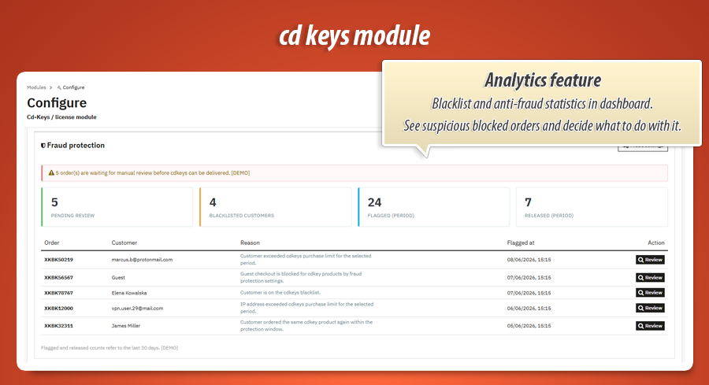This screenshot has height=385, width=709.
Task: Review order XKBK12000 from vpn.user.29
Action: tap(650, 308)
